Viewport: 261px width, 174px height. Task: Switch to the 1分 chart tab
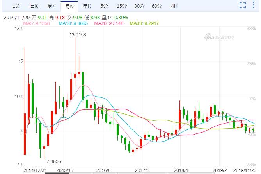[16, 6]
